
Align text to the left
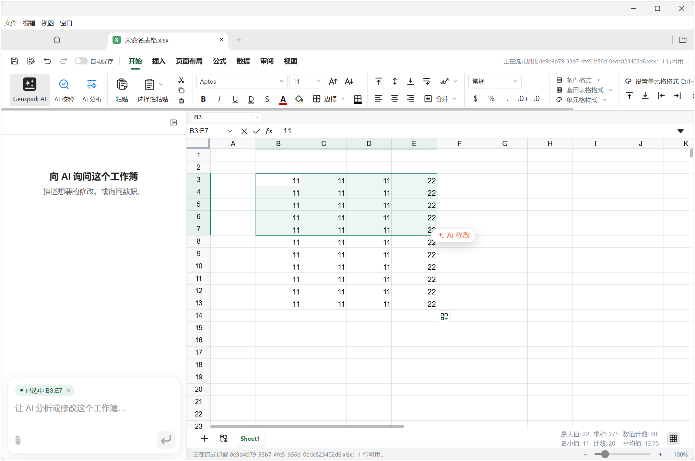pos(379,99)
